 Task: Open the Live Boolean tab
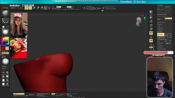pos(20,8)
